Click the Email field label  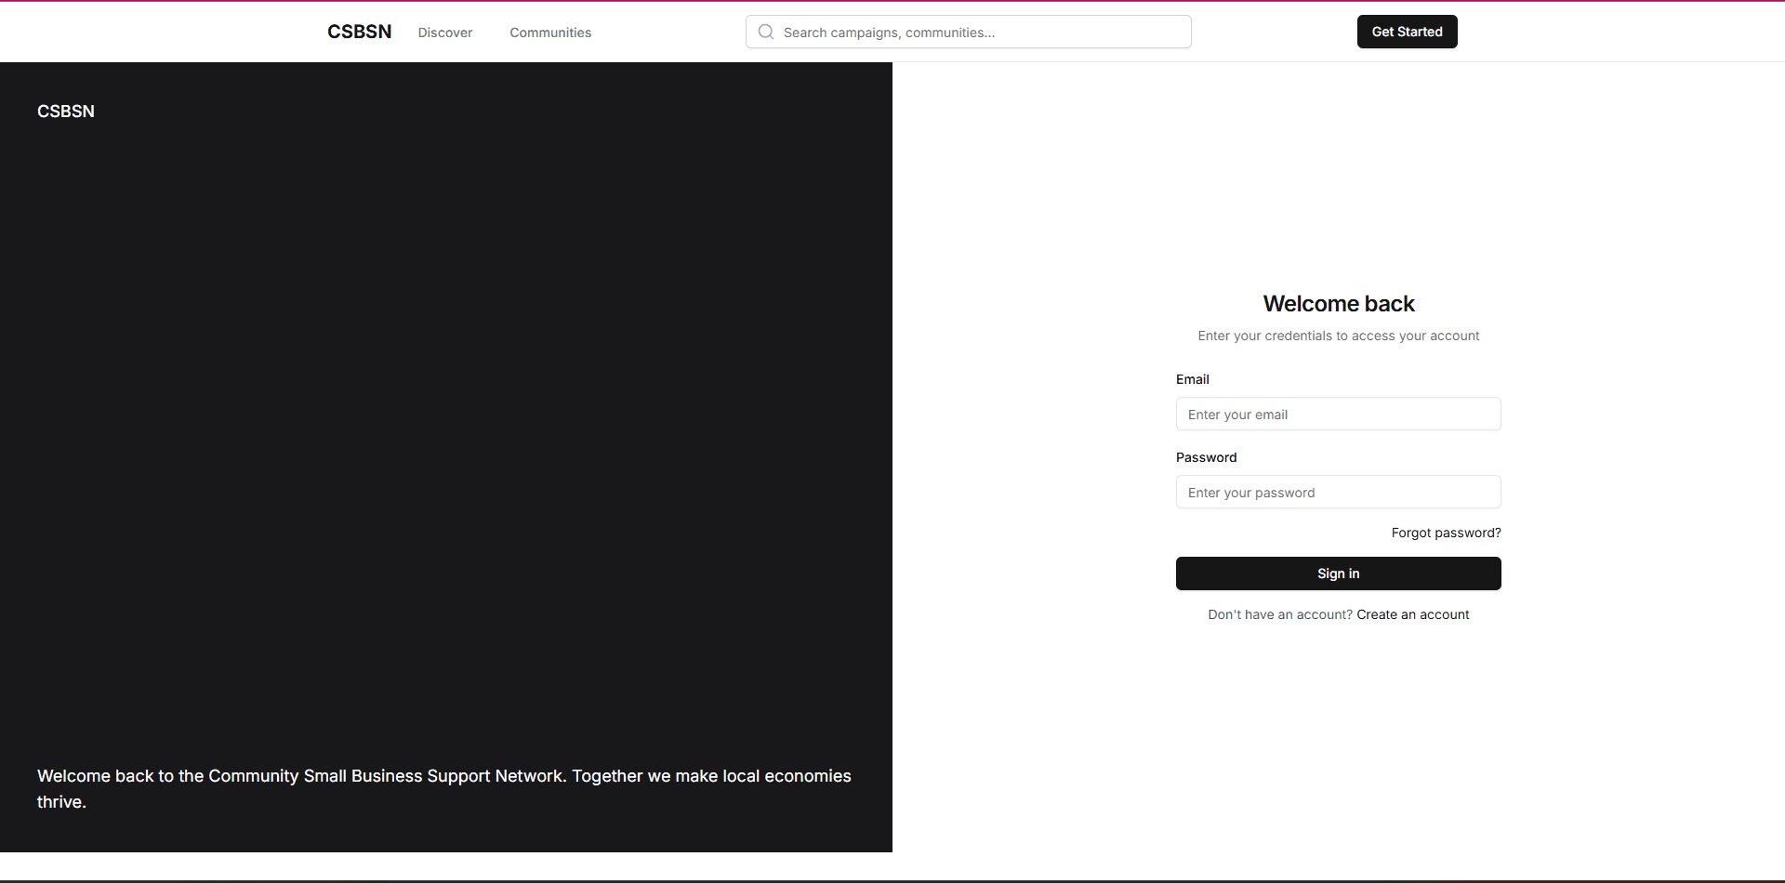pos(1193,379)
